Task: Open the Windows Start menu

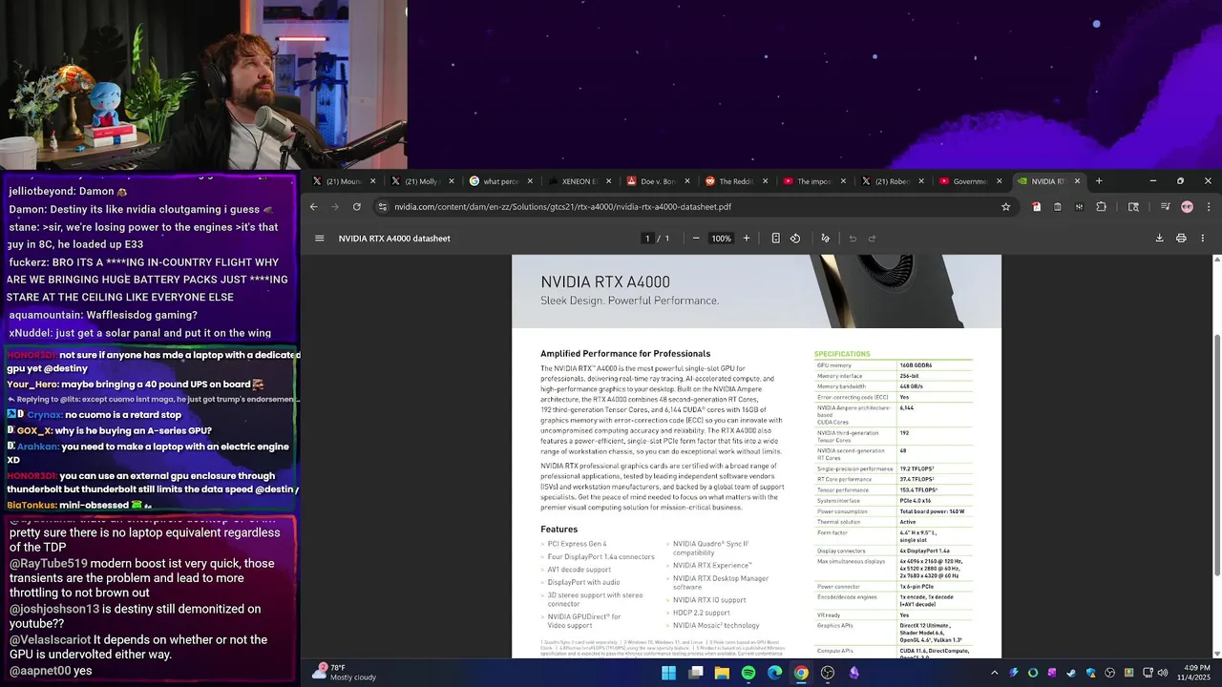Action: (x=669, y=673)
